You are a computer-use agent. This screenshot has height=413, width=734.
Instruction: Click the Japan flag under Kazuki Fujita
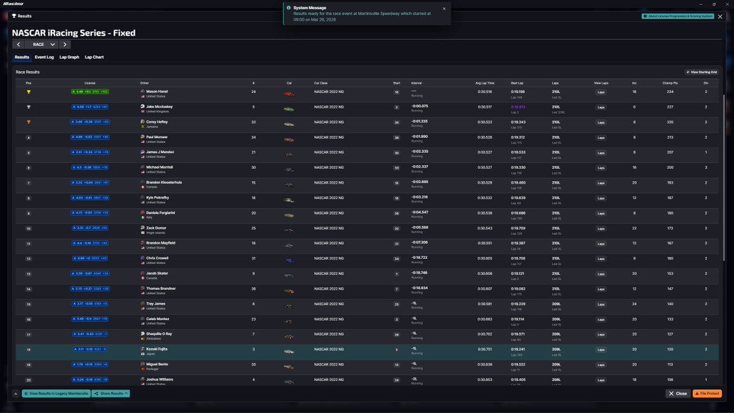tap(143, 354)
